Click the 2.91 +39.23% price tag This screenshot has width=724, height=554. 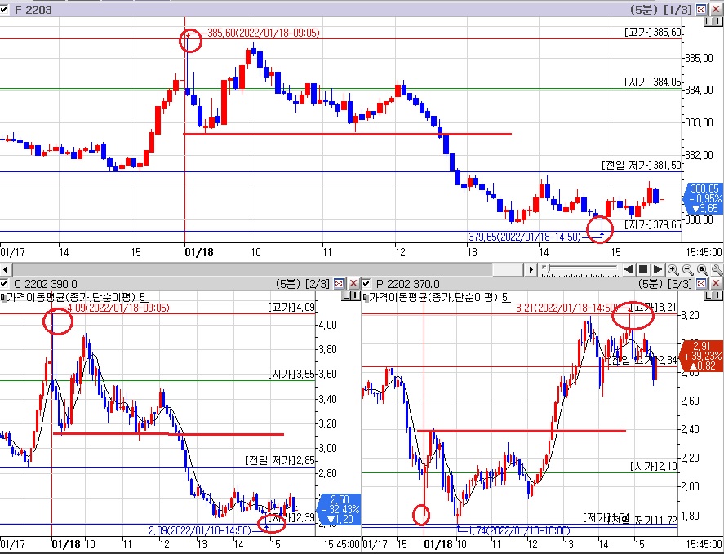coord(701,356)
